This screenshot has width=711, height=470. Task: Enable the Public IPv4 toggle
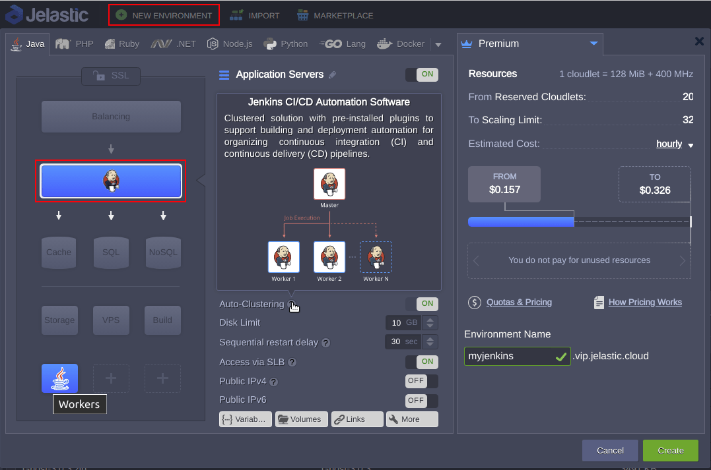pos(422,381)
